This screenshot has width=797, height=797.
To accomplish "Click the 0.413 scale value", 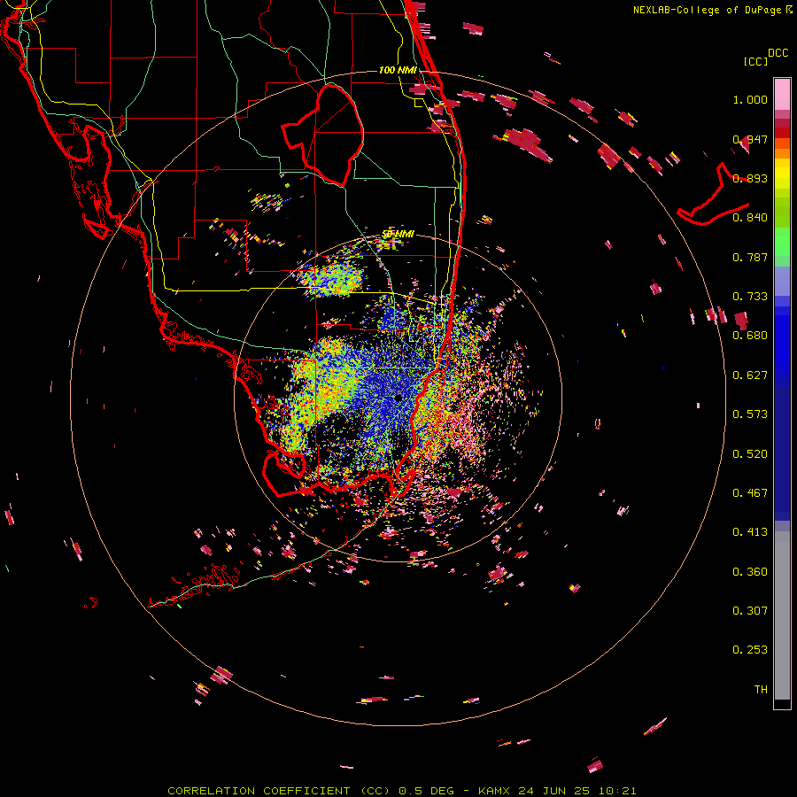I will 750,532.
